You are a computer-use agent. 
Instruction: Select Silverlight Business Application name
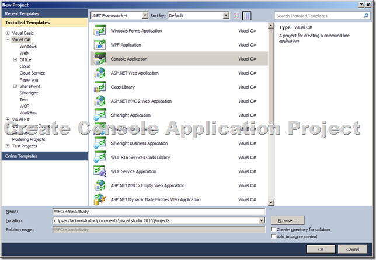(139, 143)
